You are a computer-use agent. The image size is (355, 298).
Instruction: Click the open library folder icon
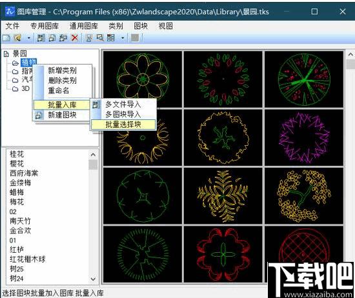[18, 38]
